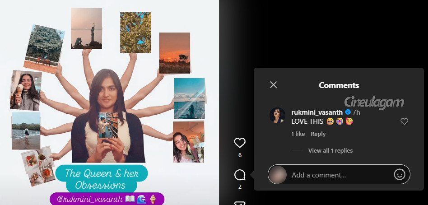Click Reply under the 'LOVE THIS' comment
Screen dimensions: 428x205
[x=318, y=134]
